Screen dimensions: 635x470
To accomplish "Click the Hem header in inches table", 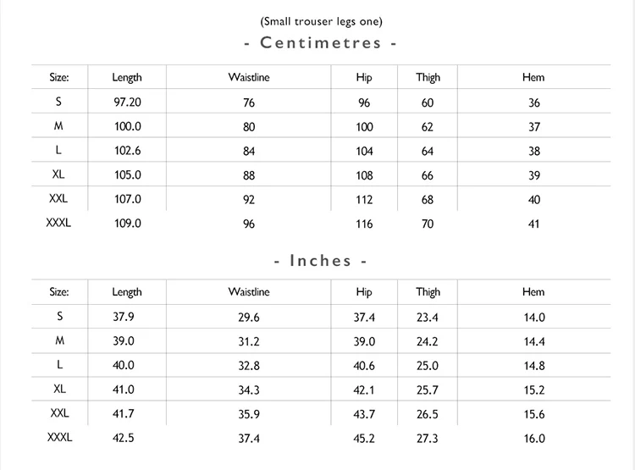I will coord(533,291).
